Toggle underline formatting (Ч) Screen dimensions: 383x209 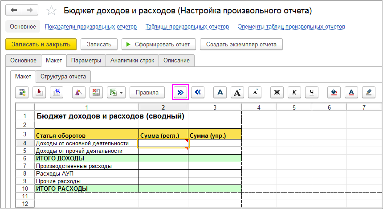click(x=312, y=92)
